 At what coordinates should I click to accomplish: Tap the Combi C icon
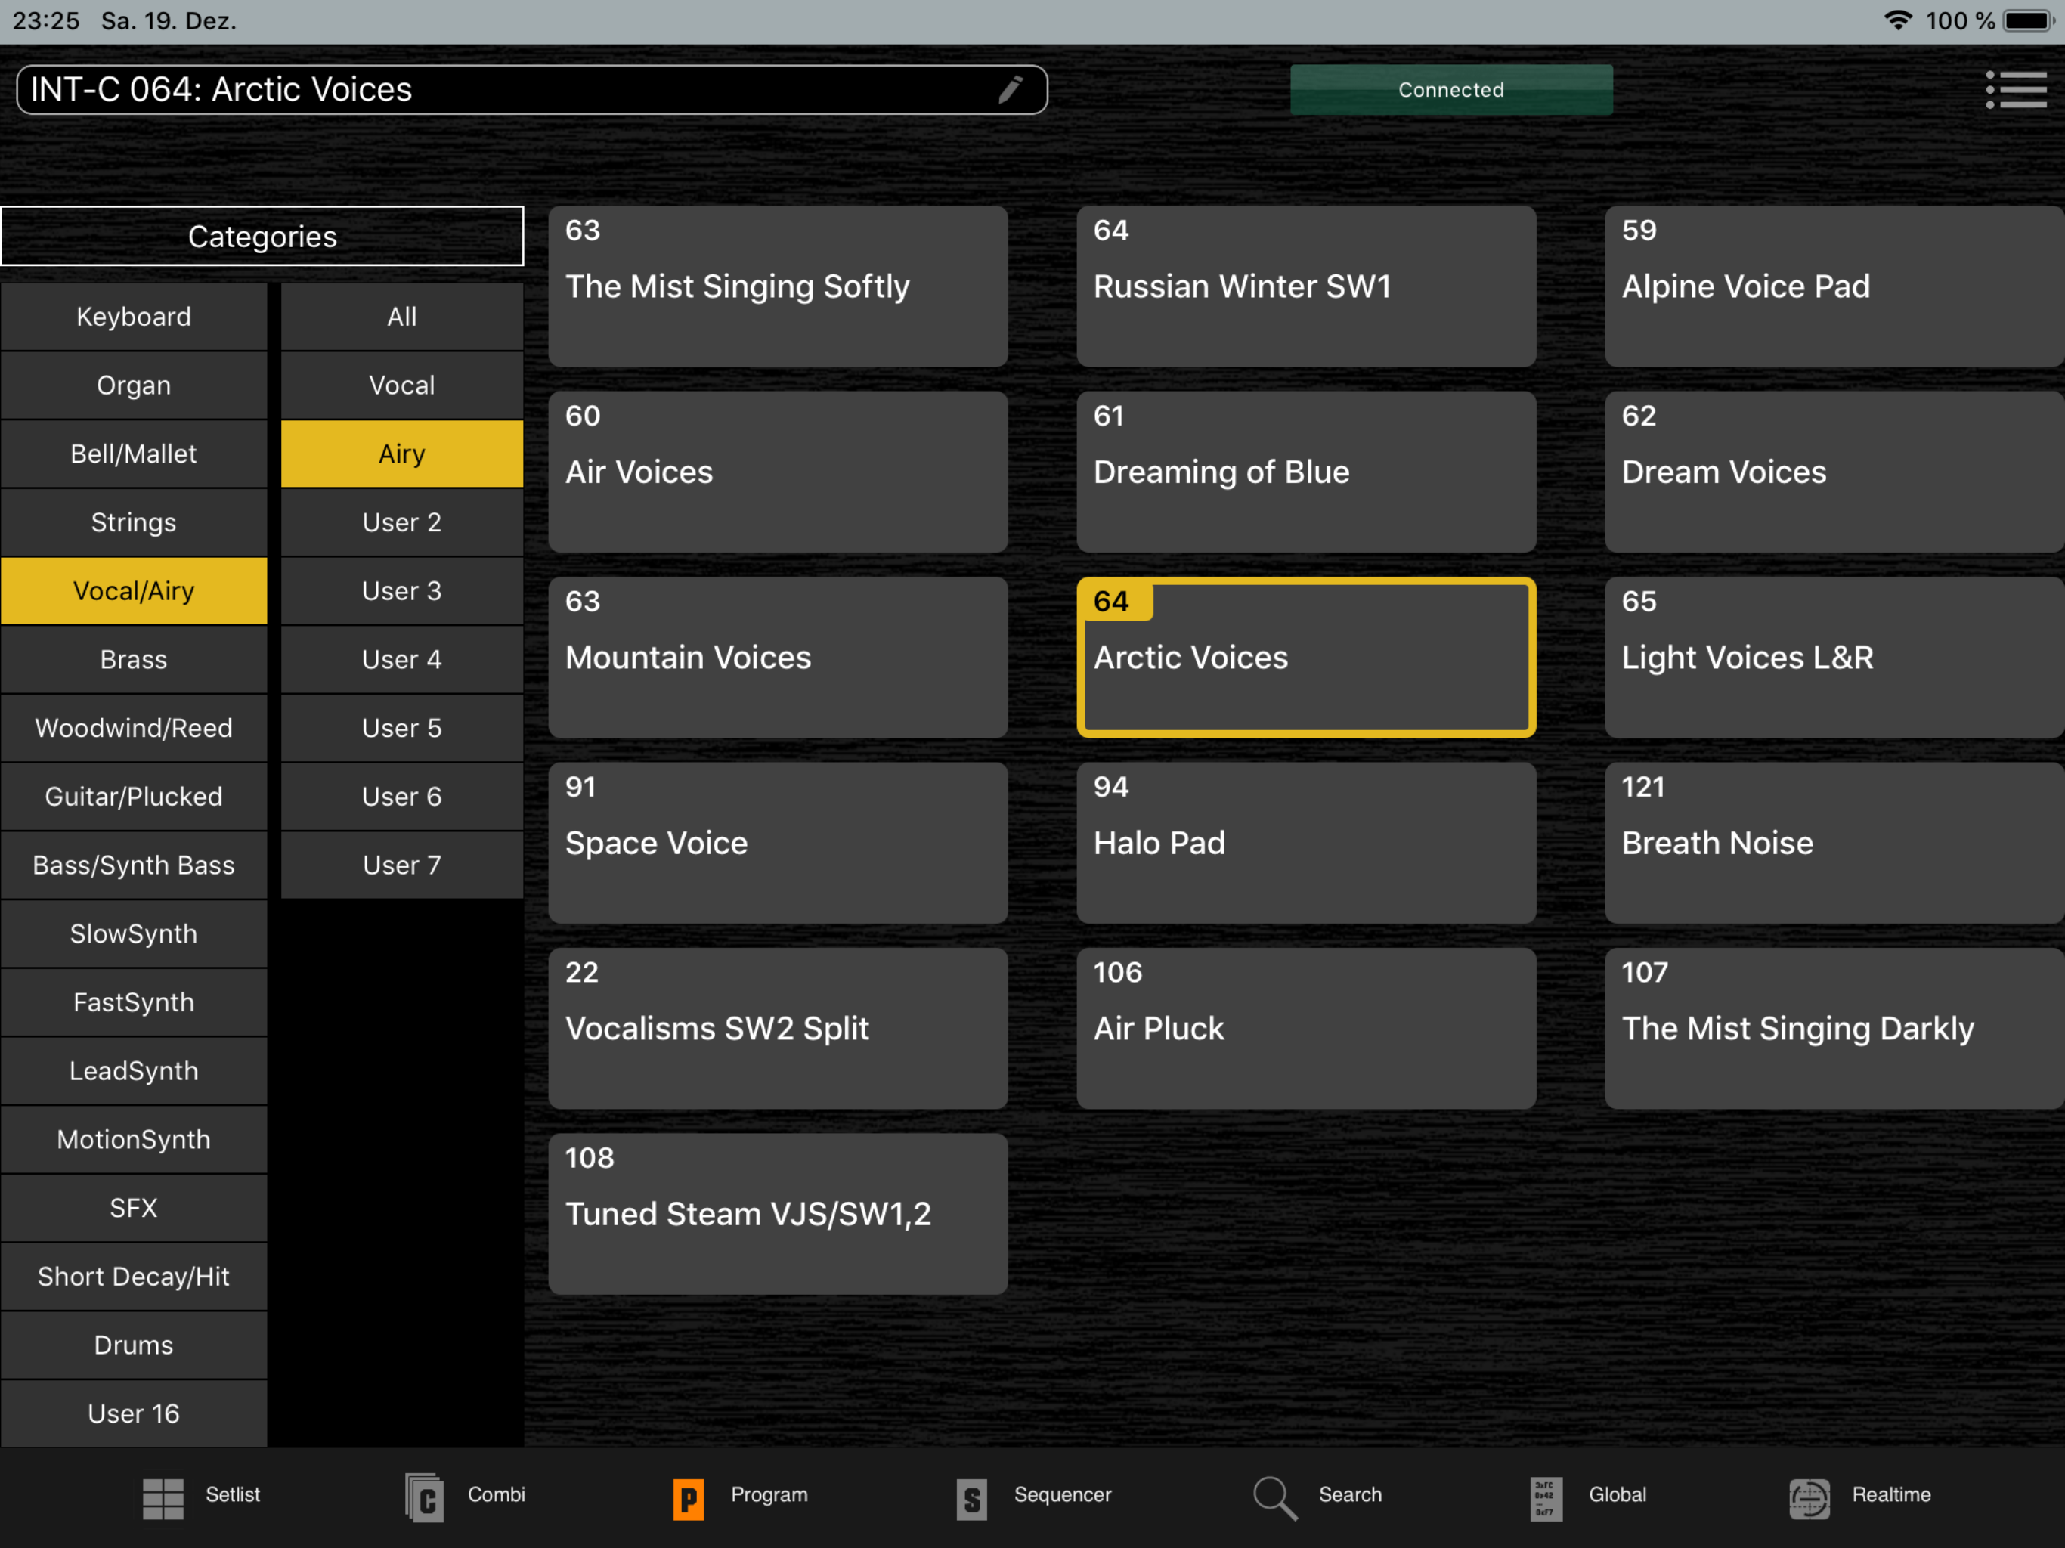[x=425, y=1499]
